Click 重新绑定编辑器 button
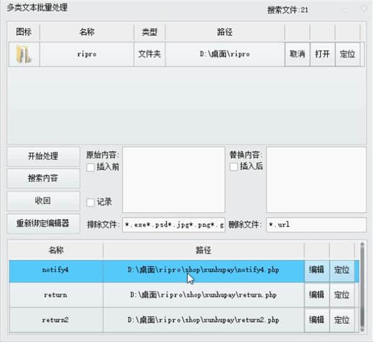Screen dimensions: 373x342 pos(44,223)
